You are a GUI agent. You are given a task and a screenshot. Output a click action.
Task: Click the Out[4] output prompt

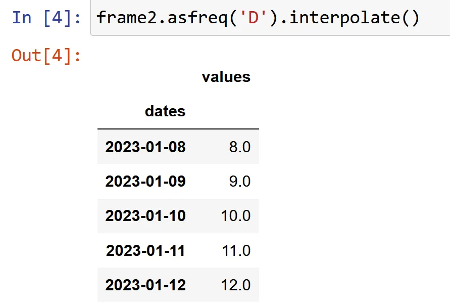click(x=46, y=55)
